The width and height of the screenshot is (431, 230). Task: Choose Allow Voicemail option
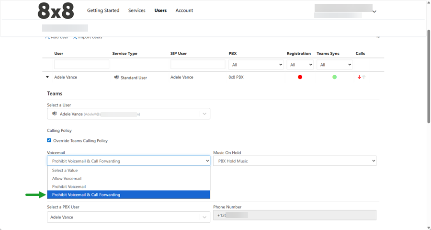pyautogui.click(x=67, y=178)
